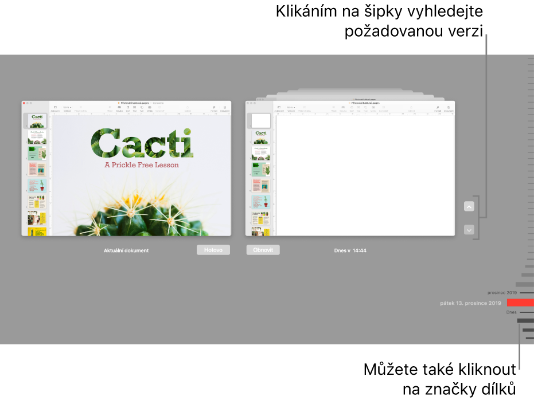
Task: Click Tabulka icon in current document toolbar
Action: click(x=119, y=108)
